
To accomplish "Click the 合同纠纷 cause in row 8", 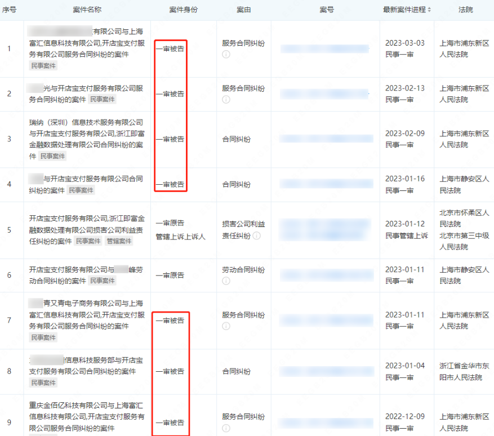I will tap(236, 371).
